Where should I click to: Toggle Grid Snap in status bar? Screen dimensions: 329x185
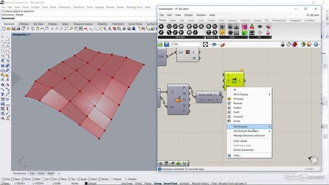click(127, 183)
